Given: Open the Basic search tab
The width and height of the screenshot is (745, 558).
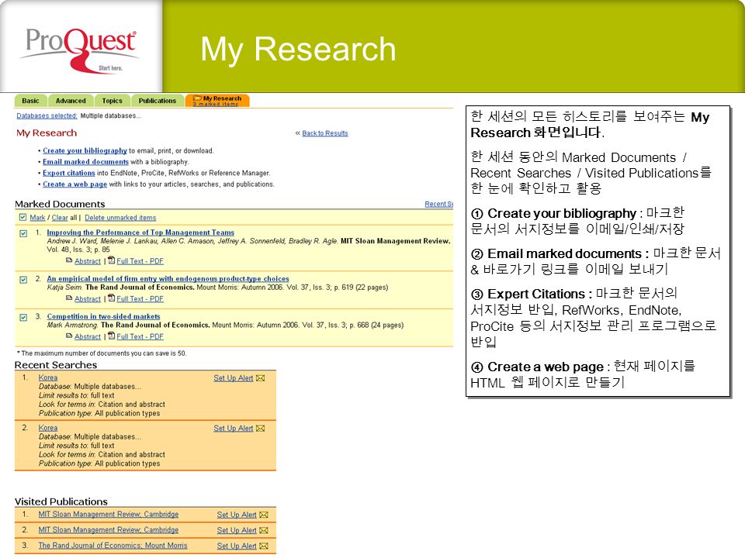Looking at the screenshot, I should point(30,101).
